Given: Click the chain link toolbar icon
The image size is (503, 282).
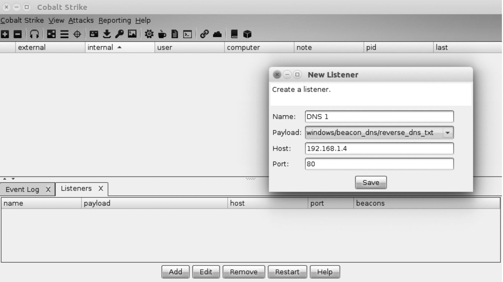Looking at the screenshot, I should [x=204, y=34].
